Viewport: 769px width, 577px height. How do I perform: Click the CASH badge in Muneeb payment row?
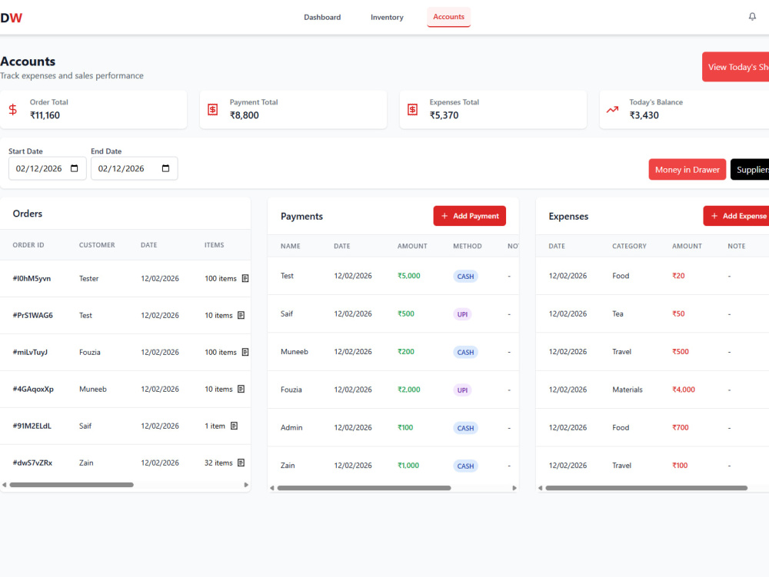point(465,352)
